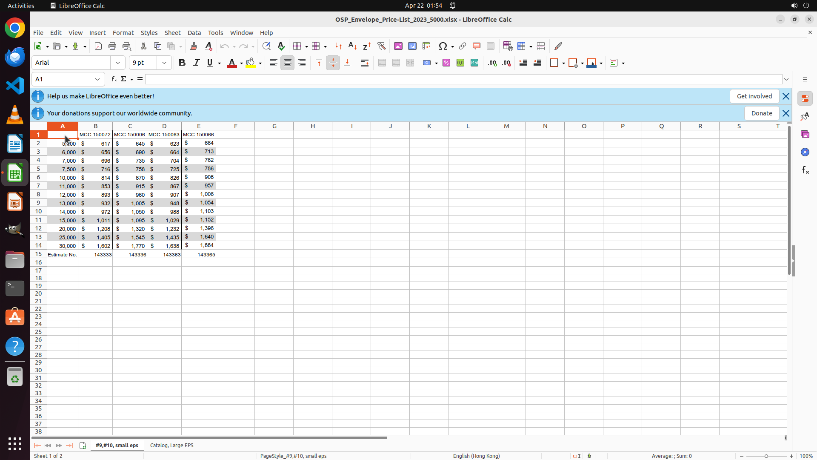
Task: Toggle Bold formatting
Action: pyautogui.click(x=182, y=63)
